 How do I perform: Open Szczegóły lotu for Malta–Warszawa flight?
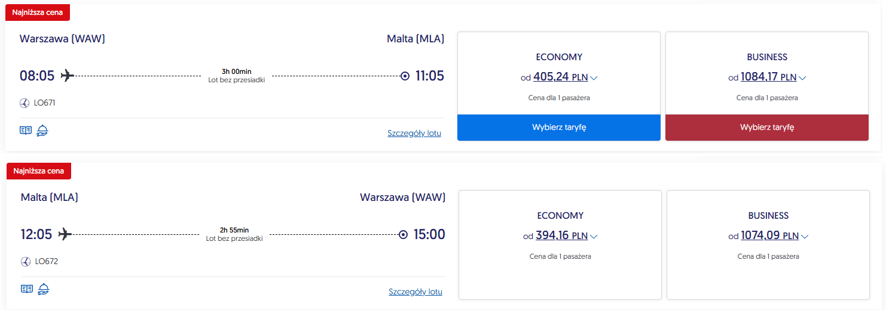pos(415,292)
